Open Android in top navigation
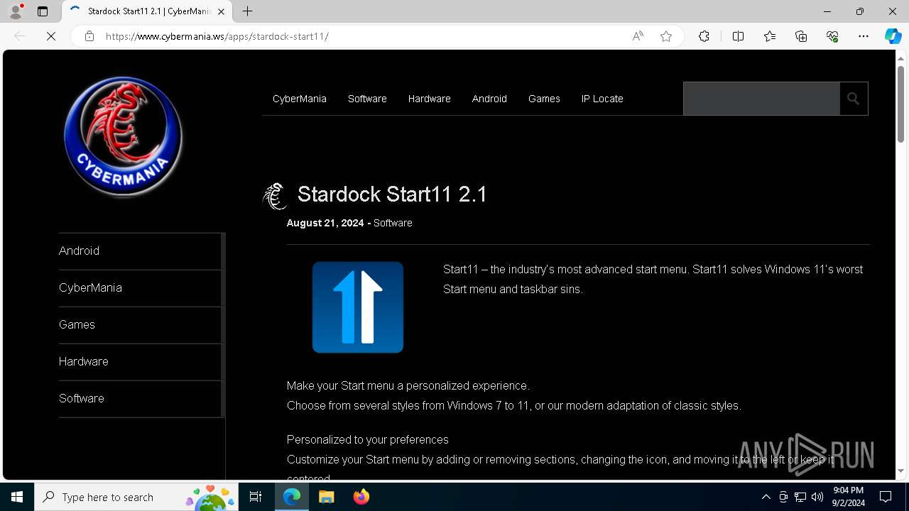Image resolution: width=909 pixels, height=511 pixels. 489,99
